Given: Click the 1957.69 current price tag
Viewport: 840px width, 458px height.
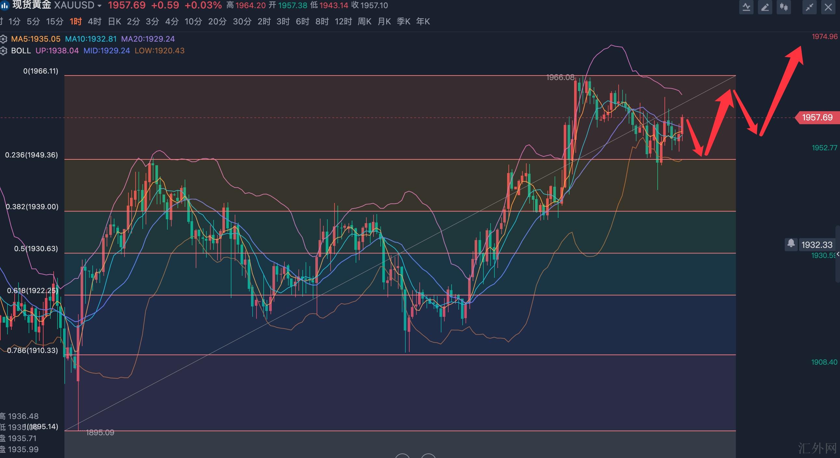Looking at the screenshot, I should [x=817, y=117].
